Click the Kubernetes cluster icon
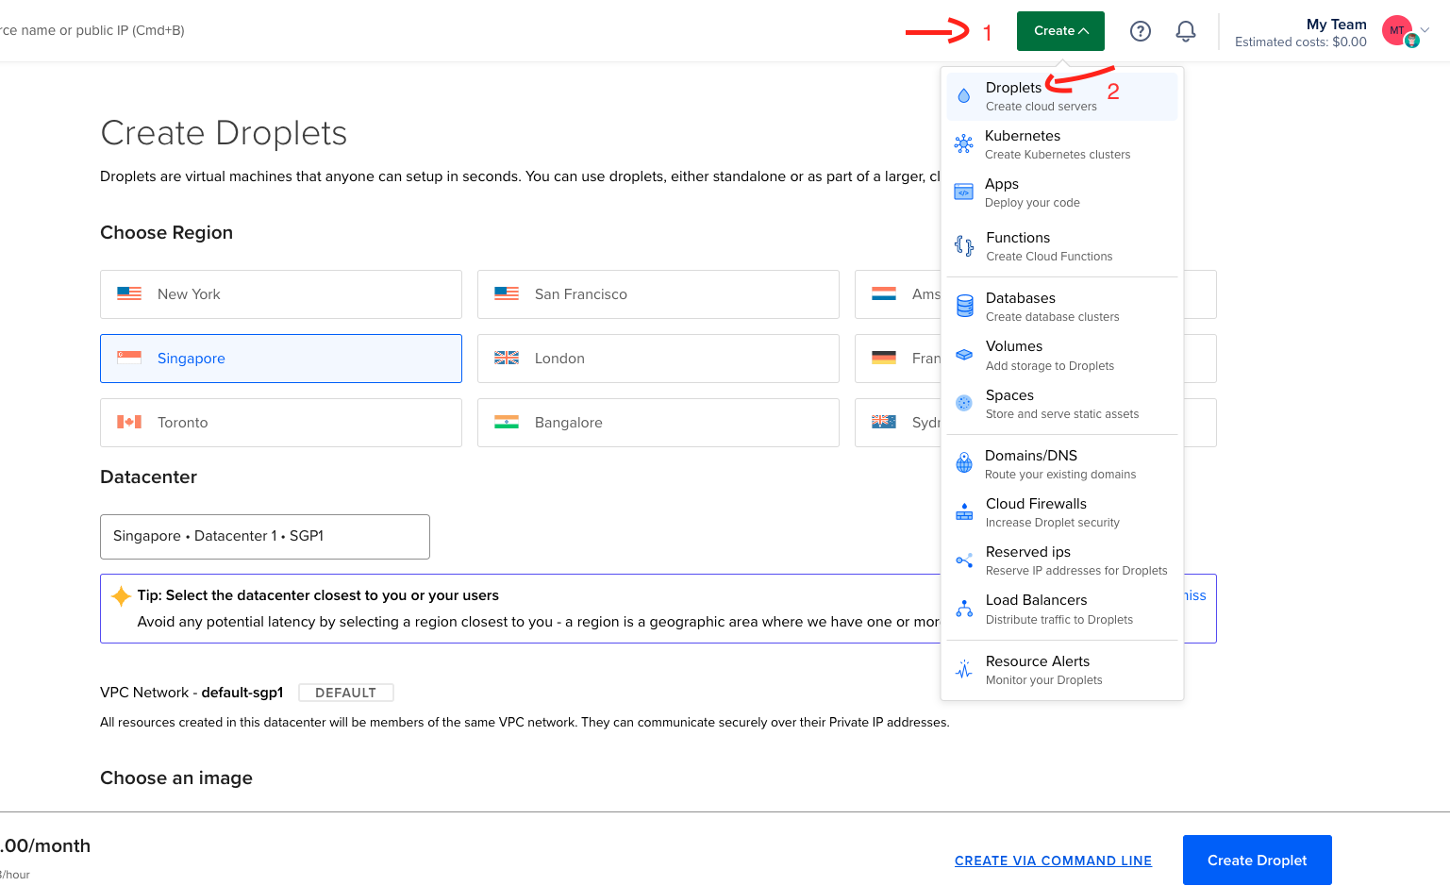Image resolution: width=1450 pixels, height=886 pixels. [963, 144]
